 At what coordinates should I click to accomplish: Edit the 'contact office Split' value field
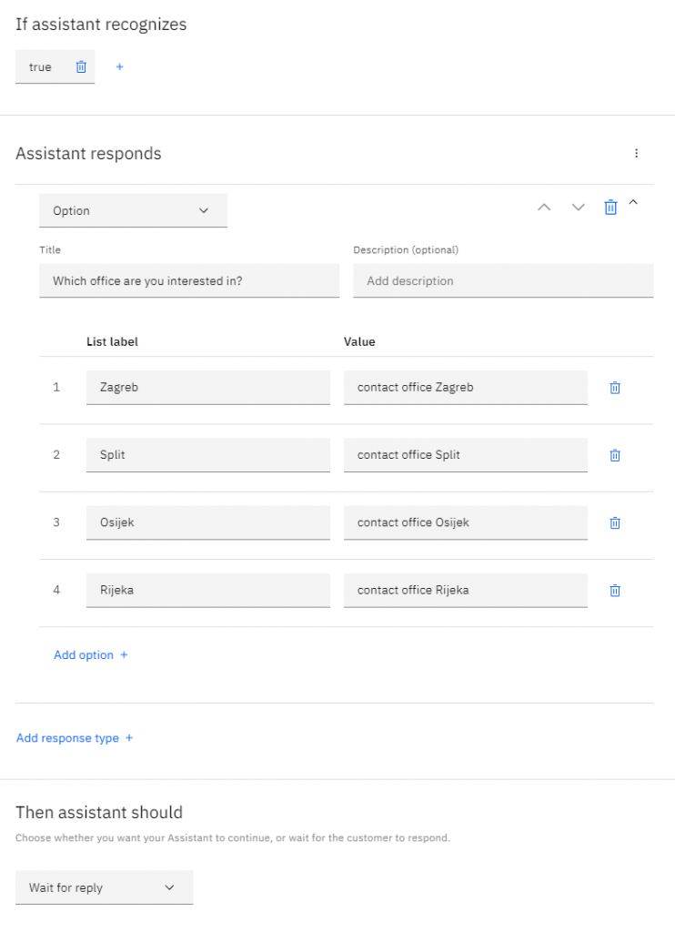tap(465, 455)
